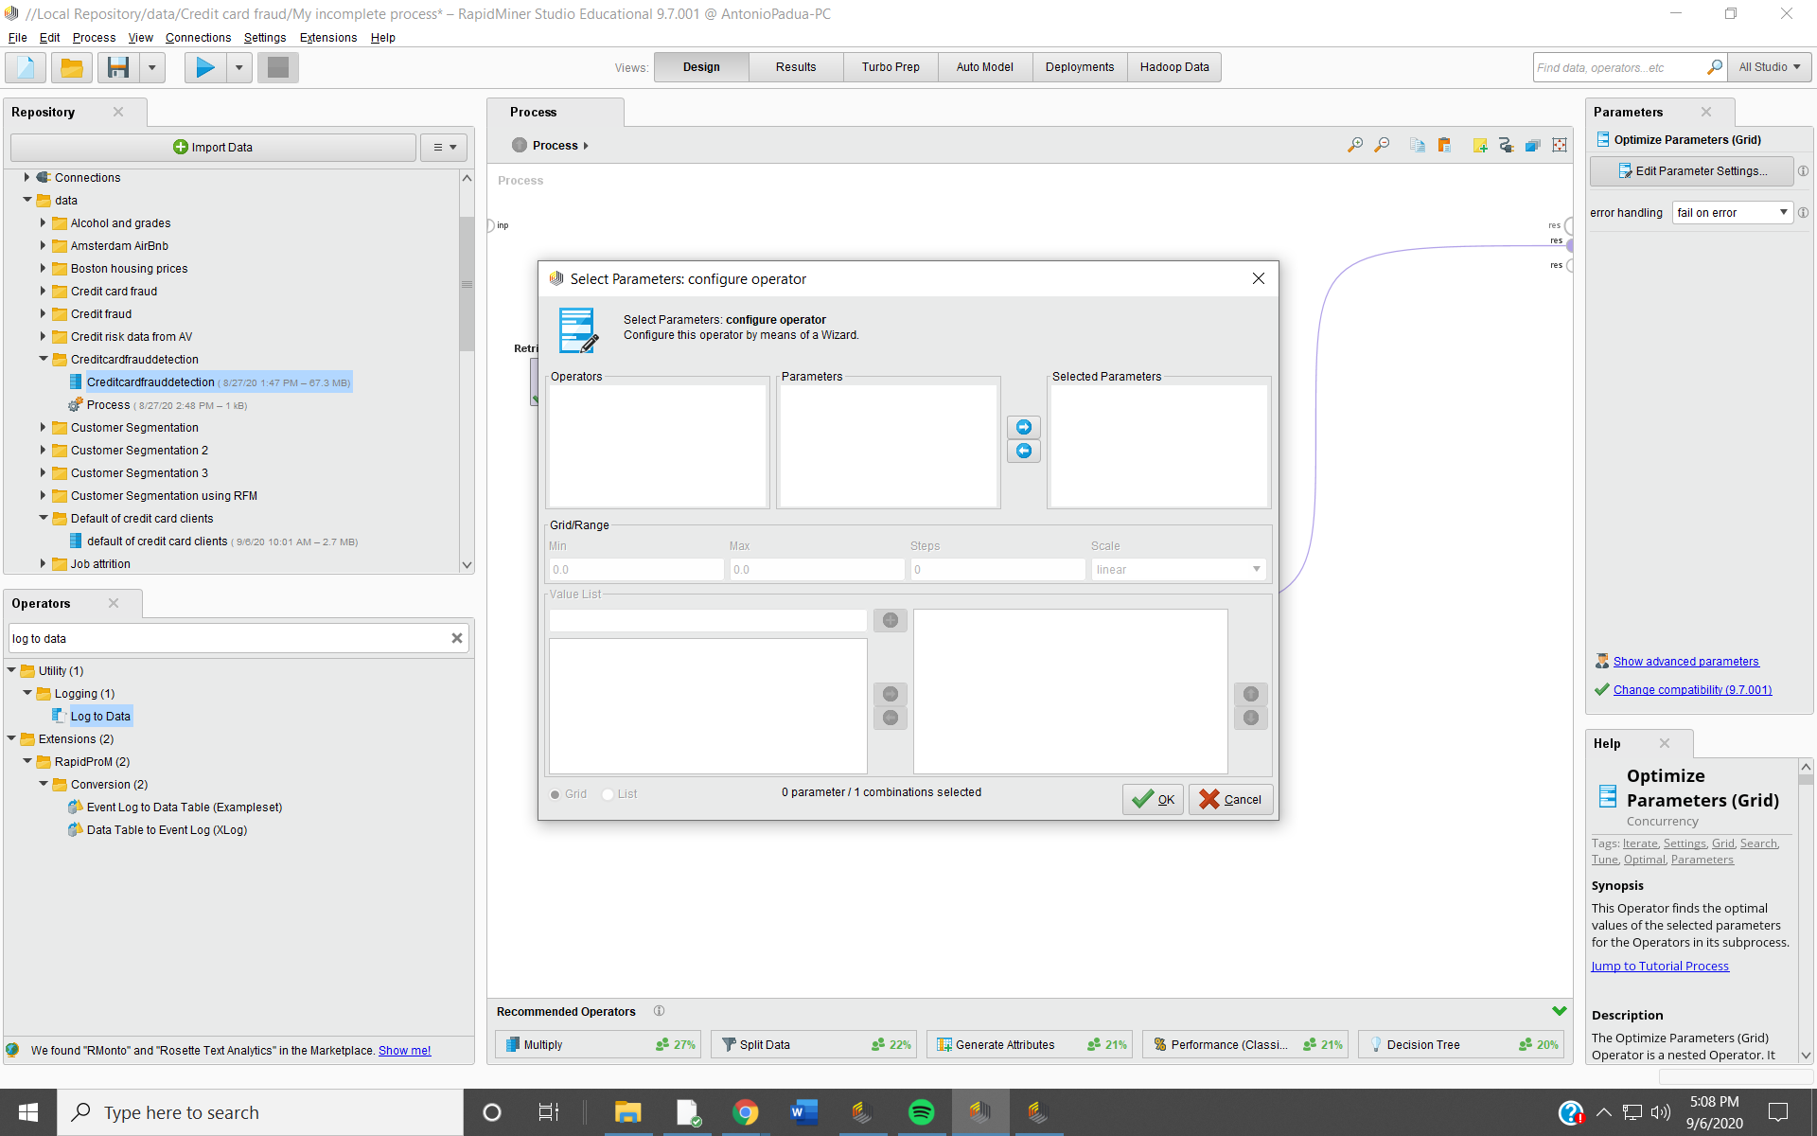Add parameter with the right arrow button
The image size is (1817, 1136).
point(1024,427)
